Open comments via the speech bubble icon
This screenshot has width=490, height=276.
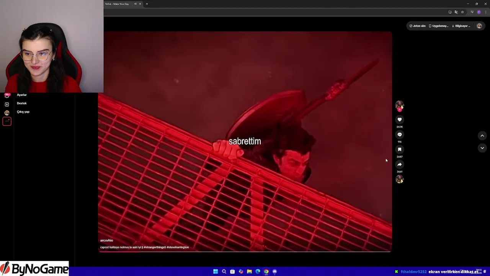pyautogui.click(x=399, y=135)
